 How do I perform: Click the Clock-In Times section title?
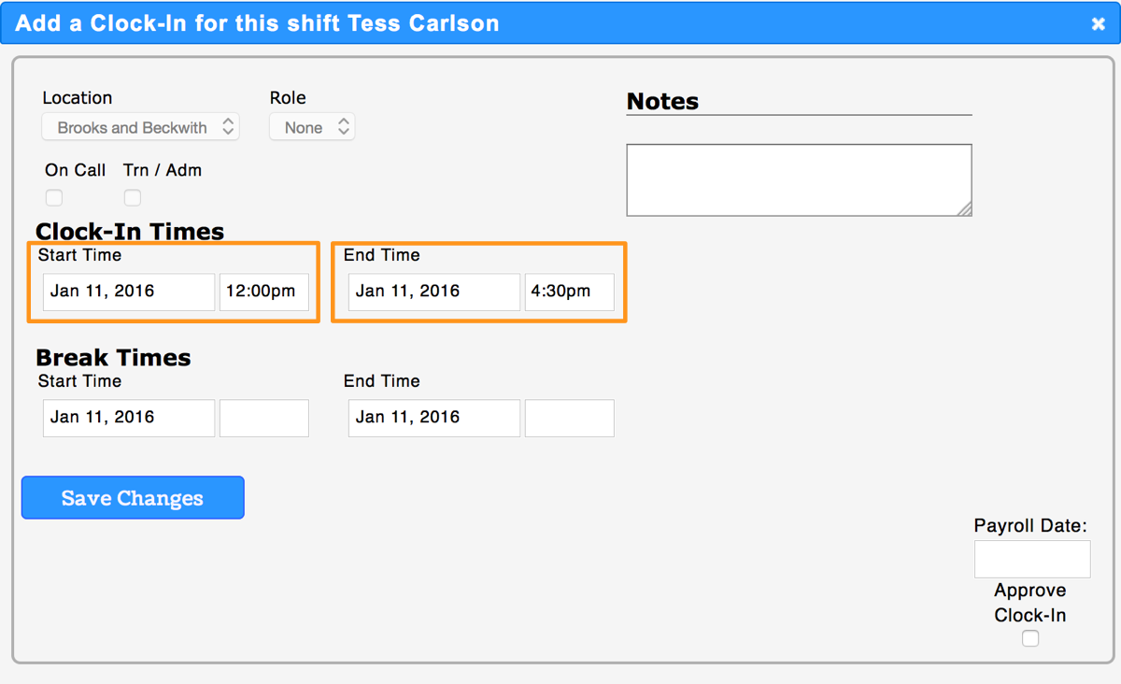tap(129, 231)
